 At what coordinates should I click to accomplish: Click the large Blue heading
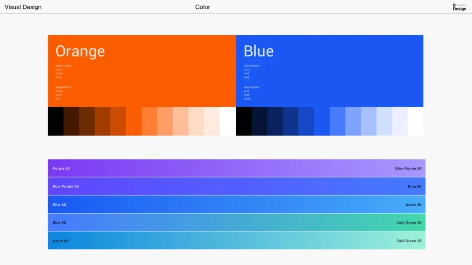tap(258, 51)
